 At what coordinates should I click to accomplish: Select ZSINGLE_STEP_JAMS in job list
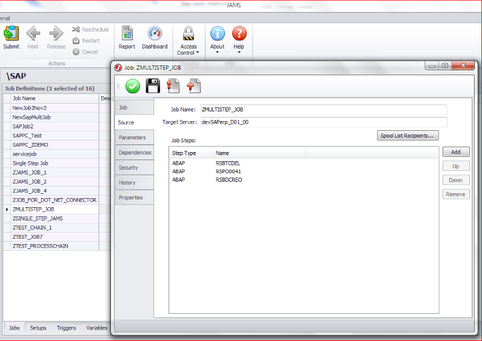pos(55,219)
